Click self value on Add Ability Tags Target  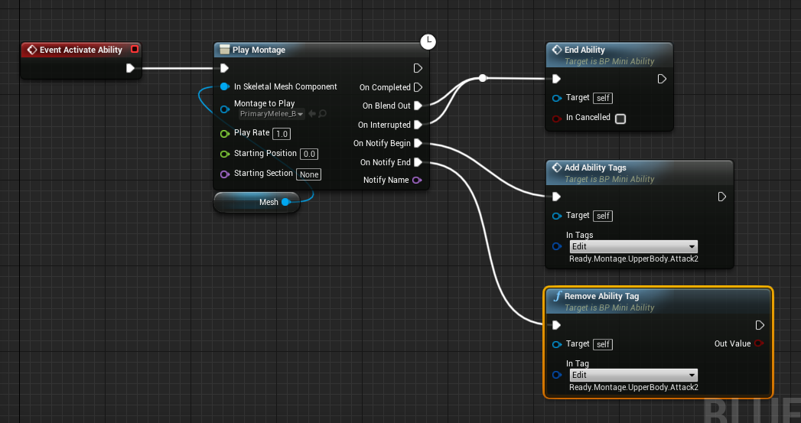pyautogui.click(x=603, y=216)
